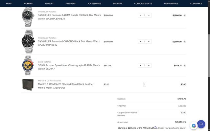Increase quantity of TAG HEUER WAZ111A watch
Image resolution: width=210 pixels, height=131 pixels.
[149, 15]
